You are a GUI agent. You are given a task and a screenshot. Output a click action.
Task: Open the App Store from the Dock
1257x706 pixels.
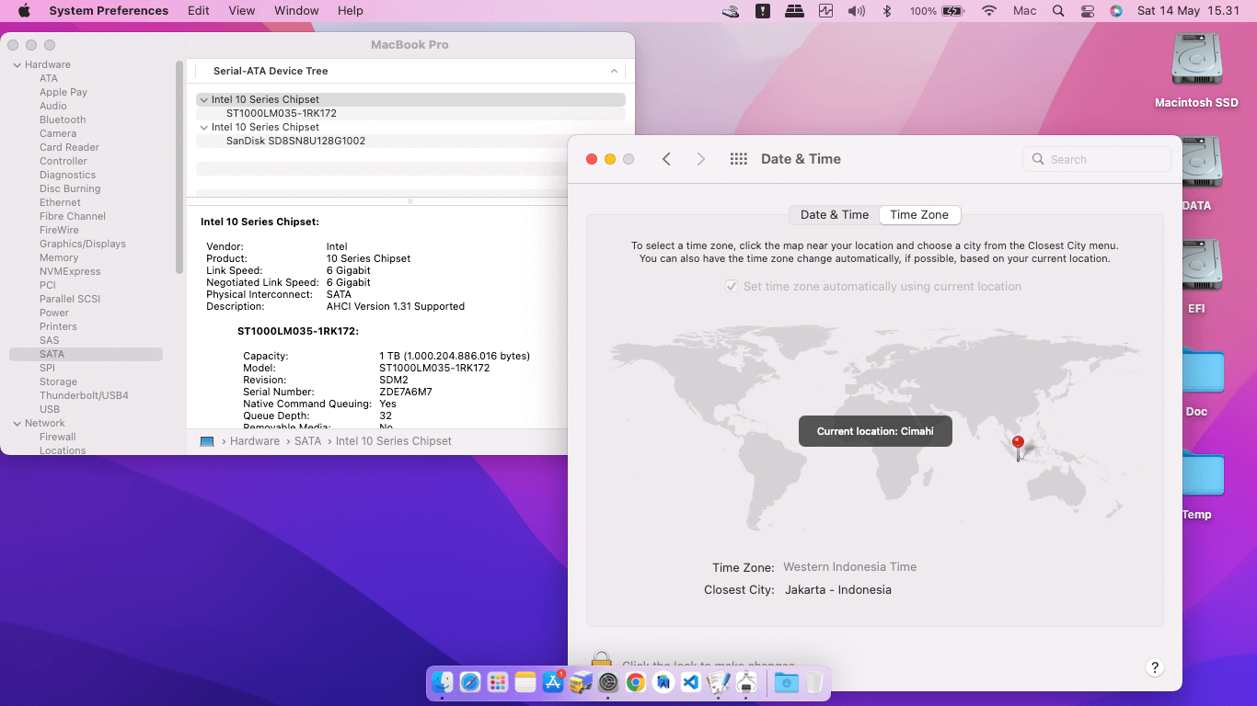pyautogui.click(x=553, y=682)
